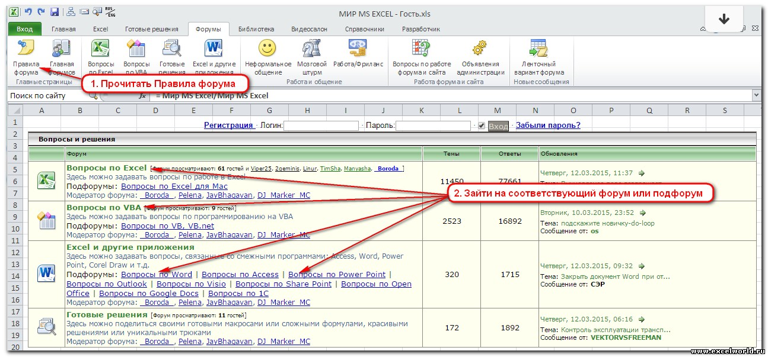This screenshot has height=357, width=768.
Task: Click the Word icon in Excel и другие приложения row
Action: 46,274
